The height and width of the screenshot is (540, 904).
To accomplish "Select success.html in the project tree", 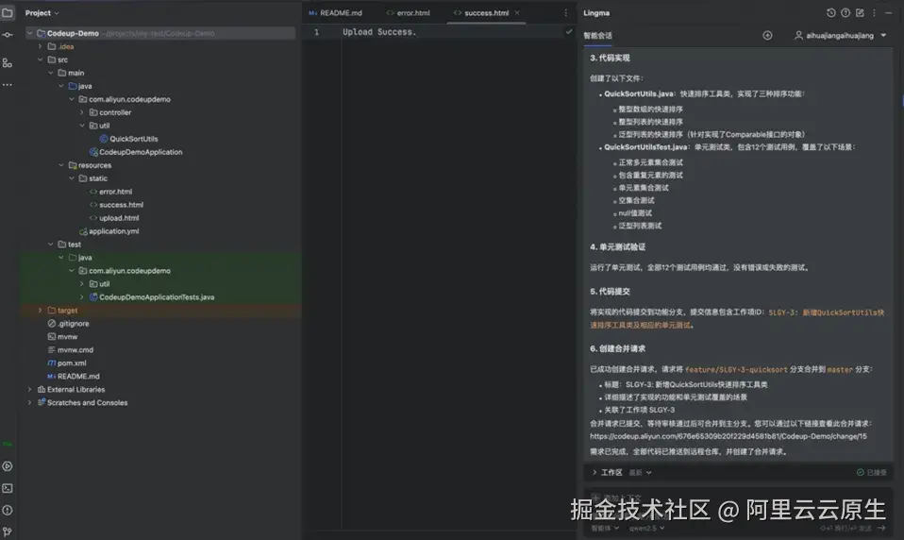I will pos(121,205).
